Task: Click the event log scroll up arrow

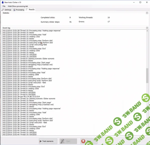Action: pyautogui.click(x=147, y=31)
